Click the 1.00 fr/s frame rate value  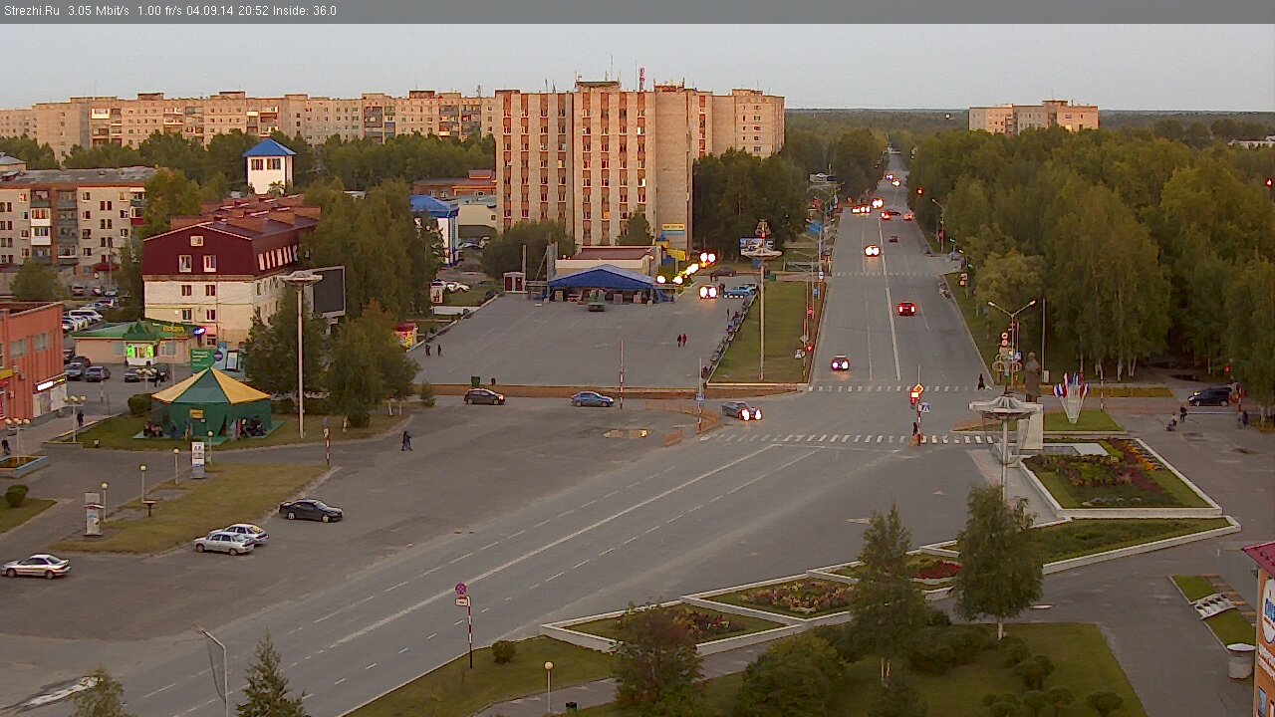click(x=158, y=11)
